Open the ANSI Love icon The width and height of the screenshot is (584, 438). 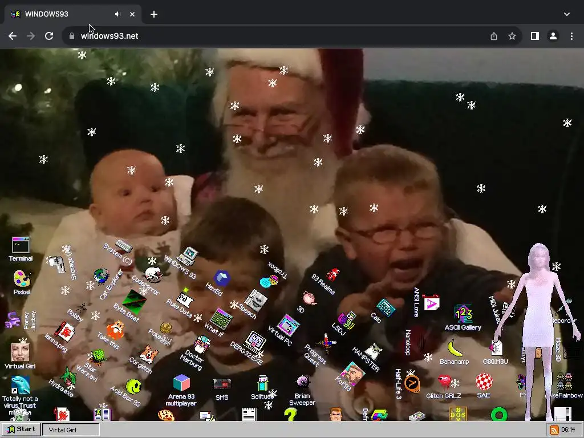pos(431,303)
